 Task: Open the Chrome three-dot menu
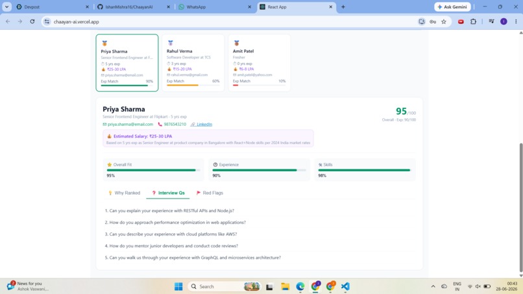pos(516,21)
